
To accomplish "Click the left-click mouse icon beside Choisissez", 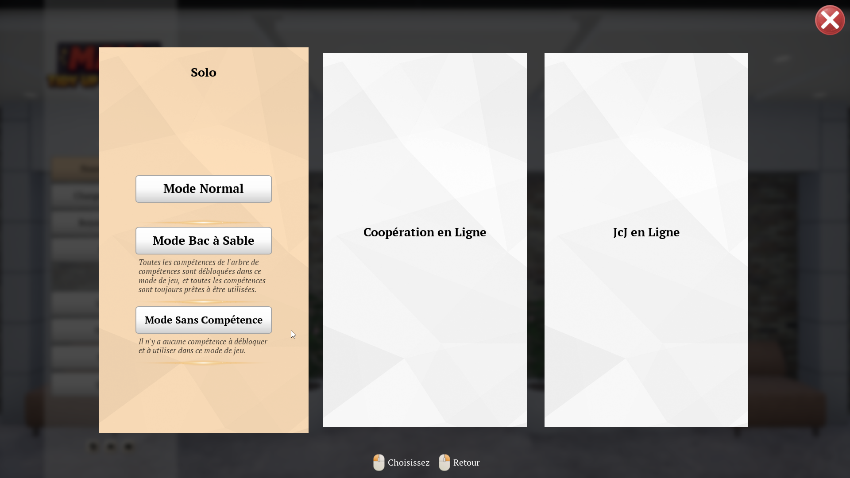I will 379,463.
